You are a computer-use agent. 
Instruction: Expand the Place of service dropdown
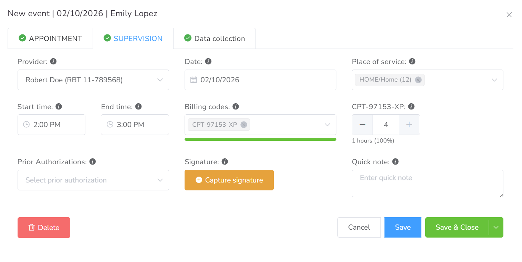coord(494,80)
